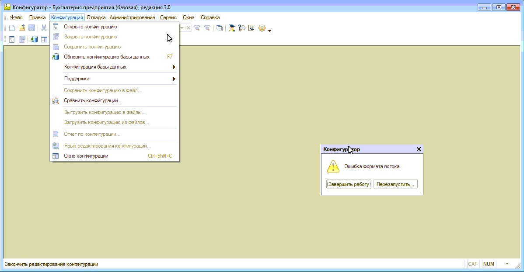This screenshot has height=272, width=524.
Task: Click the yellow About info icon
Action: click(262, 28)
